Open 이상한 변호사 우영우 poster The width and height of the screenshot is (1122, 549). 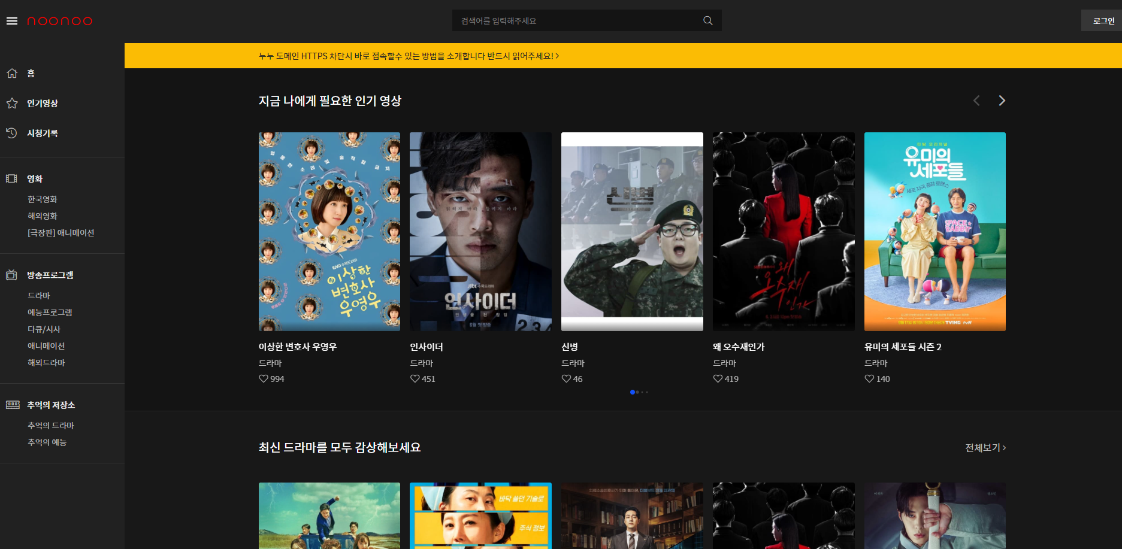coord(329,231)
